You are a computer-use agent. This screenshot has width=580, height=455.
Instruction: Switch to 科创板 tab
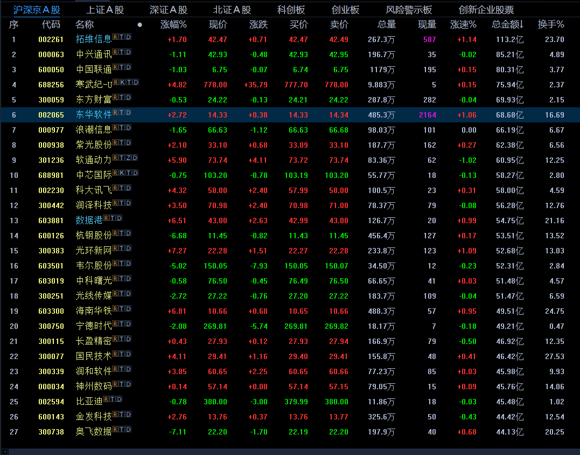tap(291, 10)
